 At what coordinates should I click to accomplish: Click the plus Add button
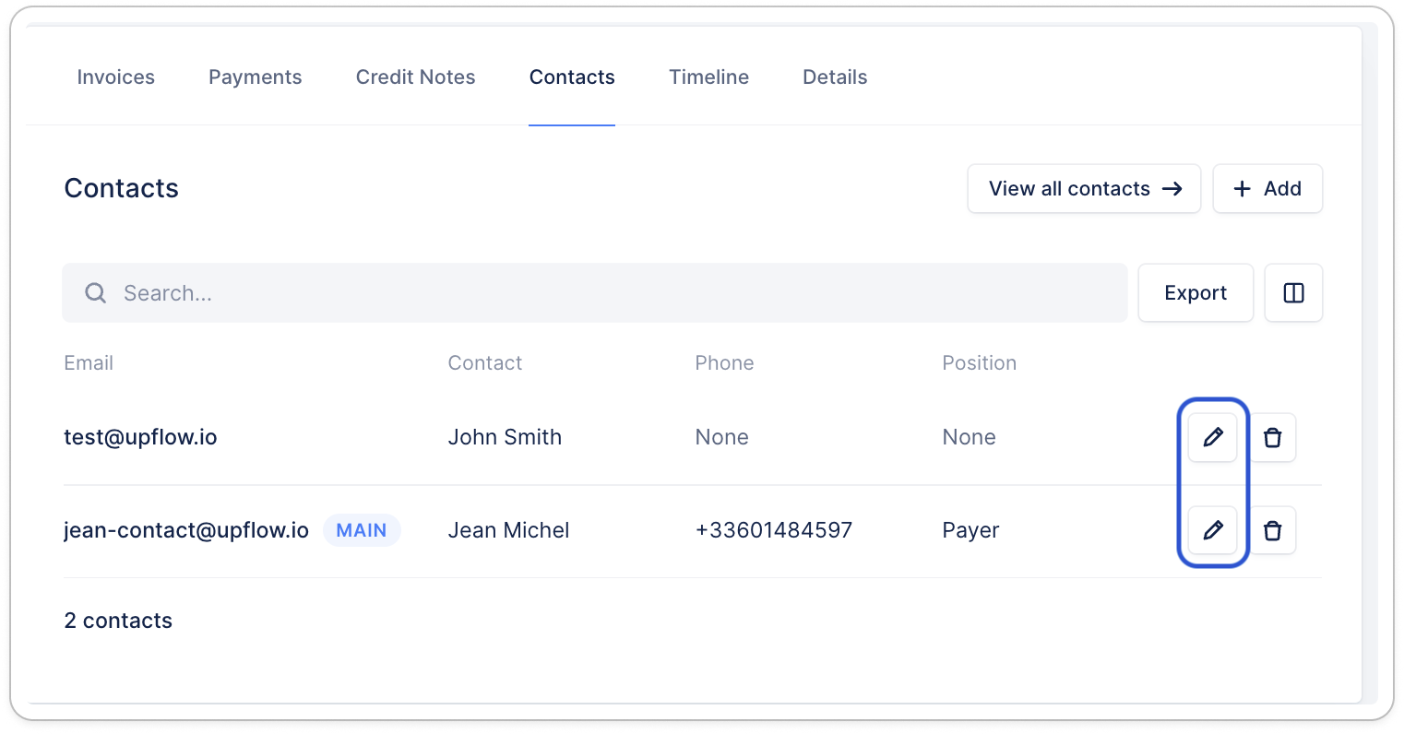pyautogui.click(x=1267, y=189)
